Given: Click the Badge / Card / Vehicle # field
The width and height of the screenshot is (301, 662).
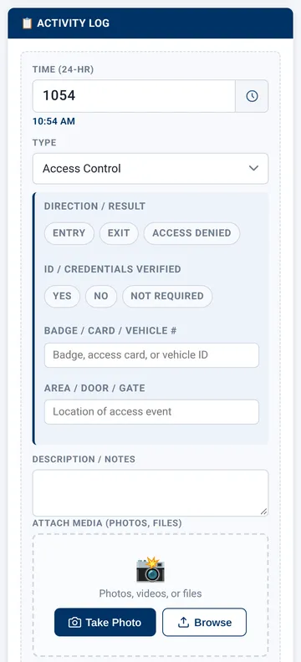Looking at the screenshot, I should tap(151, 355).
